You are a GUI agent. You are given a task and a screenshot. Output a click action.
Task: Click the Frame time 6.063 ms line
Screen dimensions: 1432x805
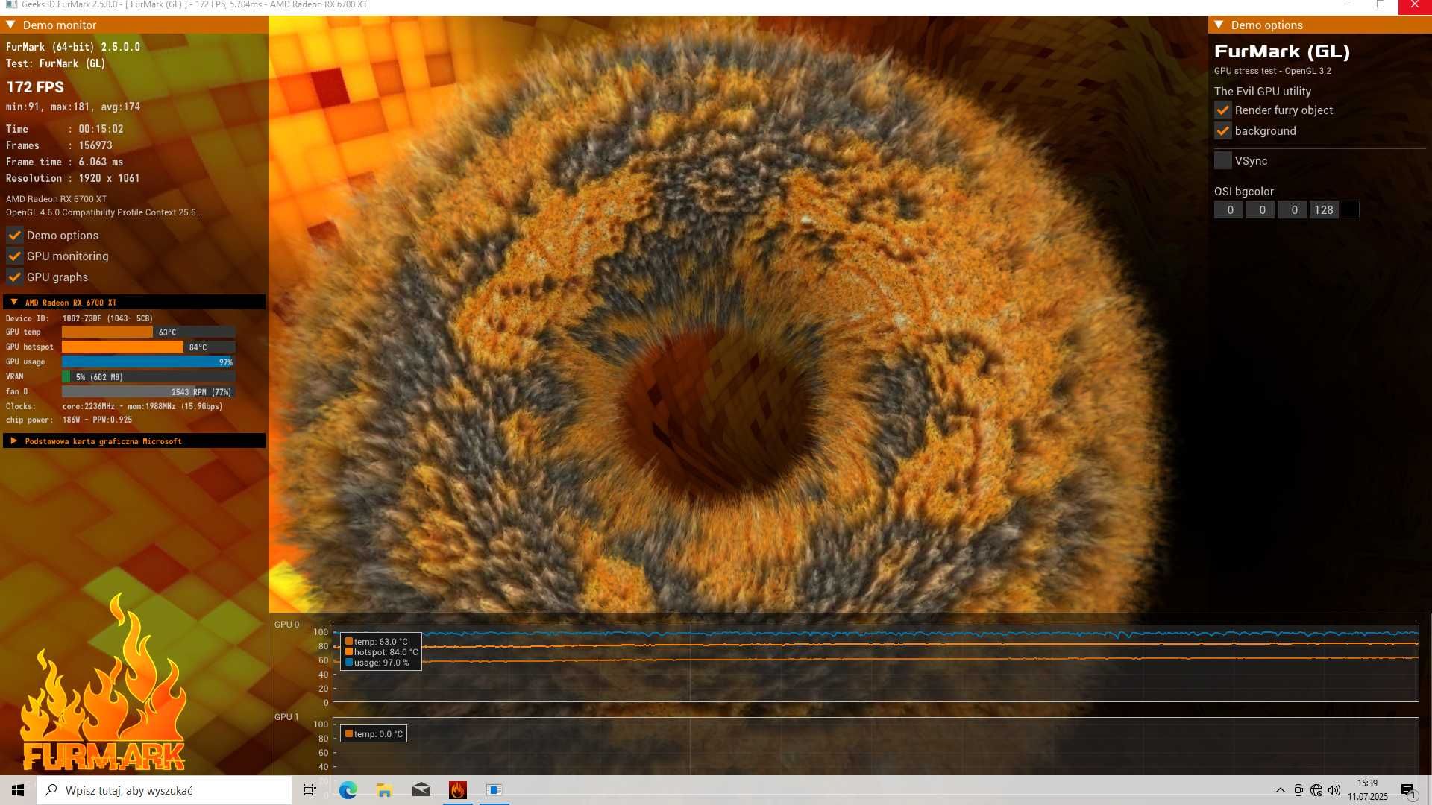point(65,162)
